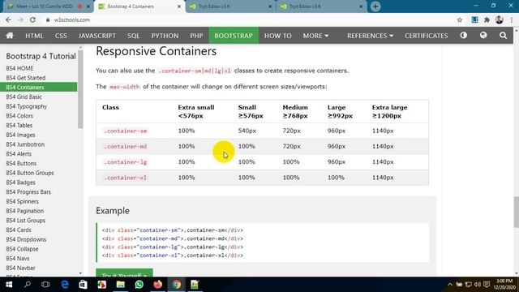Reload the page with refresh icon
This screenshot has height=292, width=519.
point(32,19)
